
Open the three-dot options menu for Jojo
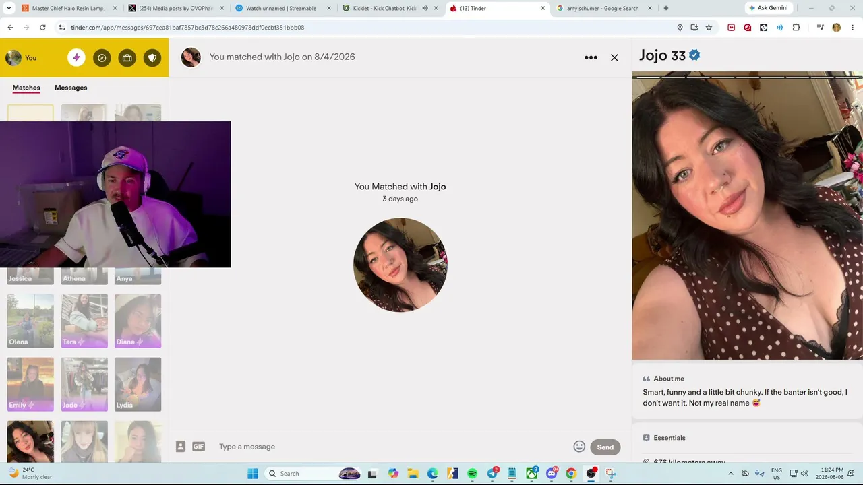pyautogui.click(x=591, y=57)
